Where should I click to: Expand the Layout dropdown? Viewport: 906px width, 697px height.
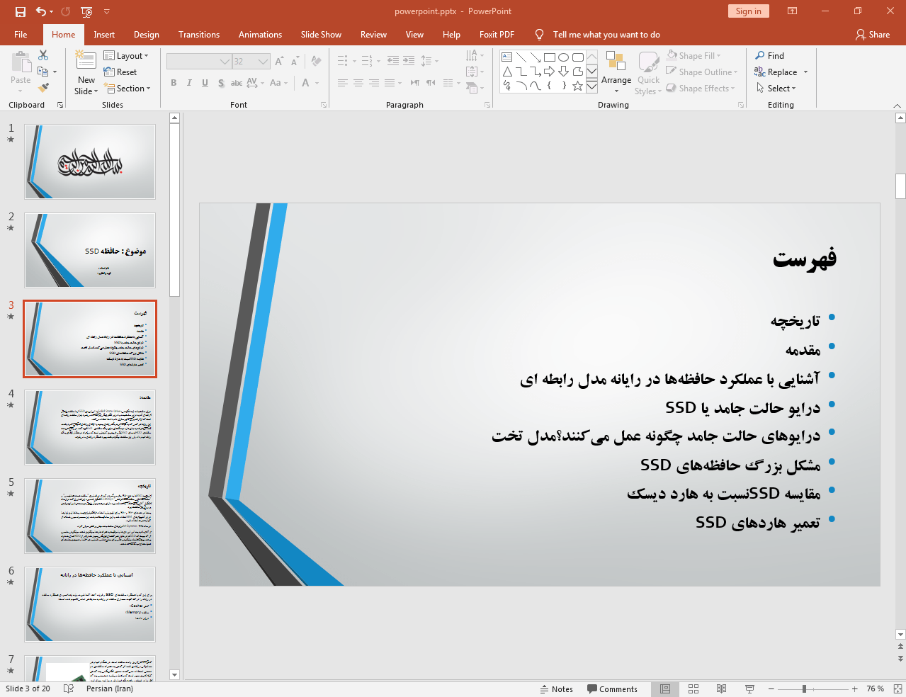point(126,56)
